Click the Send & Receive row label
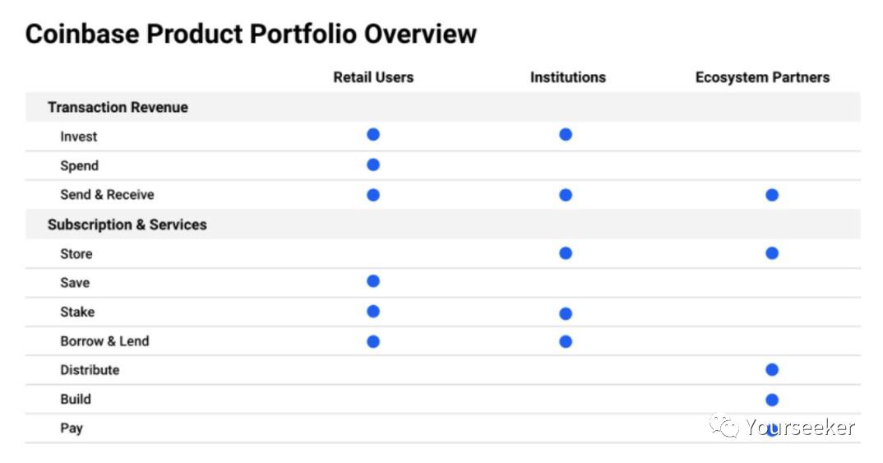Viewport: 883px width, 463px height. (x=107, y=195)
